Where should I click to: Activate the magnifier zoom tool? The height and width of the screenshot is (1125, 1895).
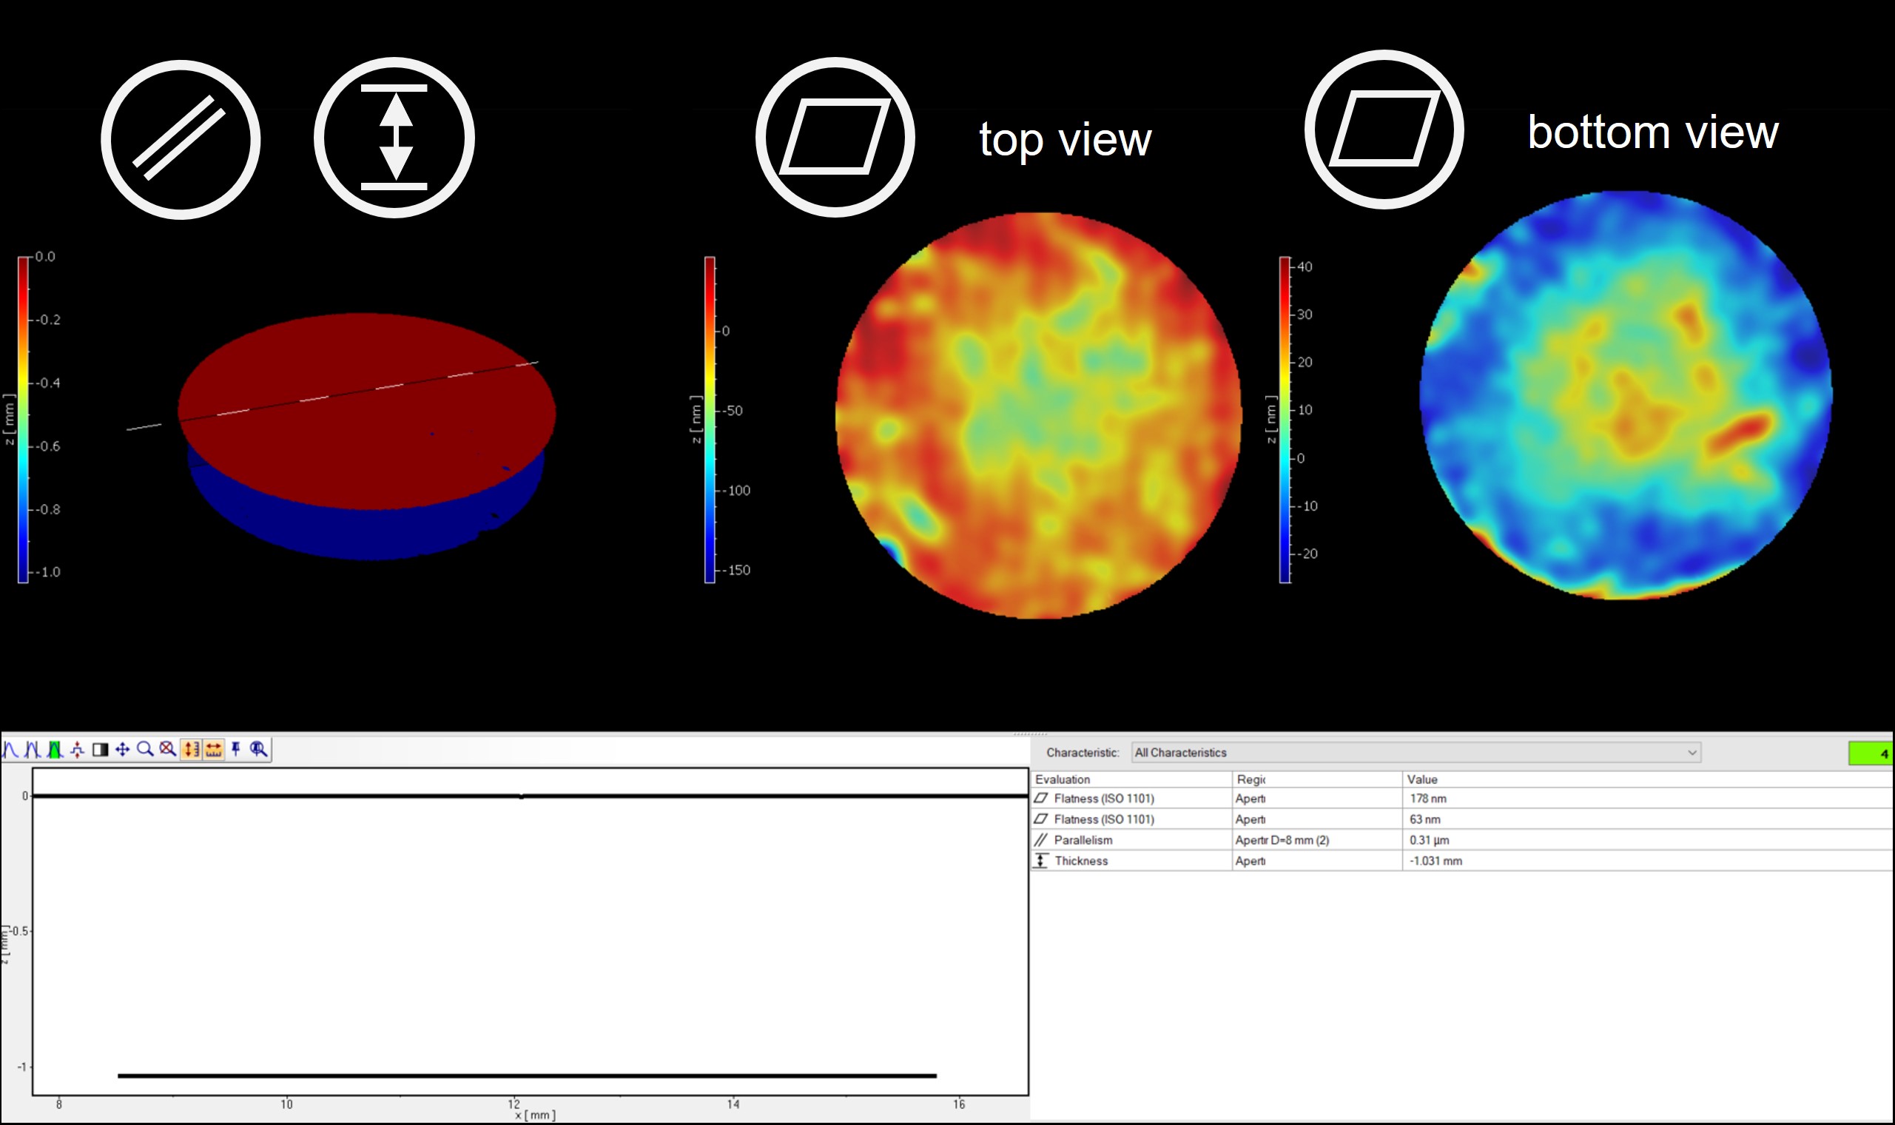pyautogui.click(x=145, y=750)
